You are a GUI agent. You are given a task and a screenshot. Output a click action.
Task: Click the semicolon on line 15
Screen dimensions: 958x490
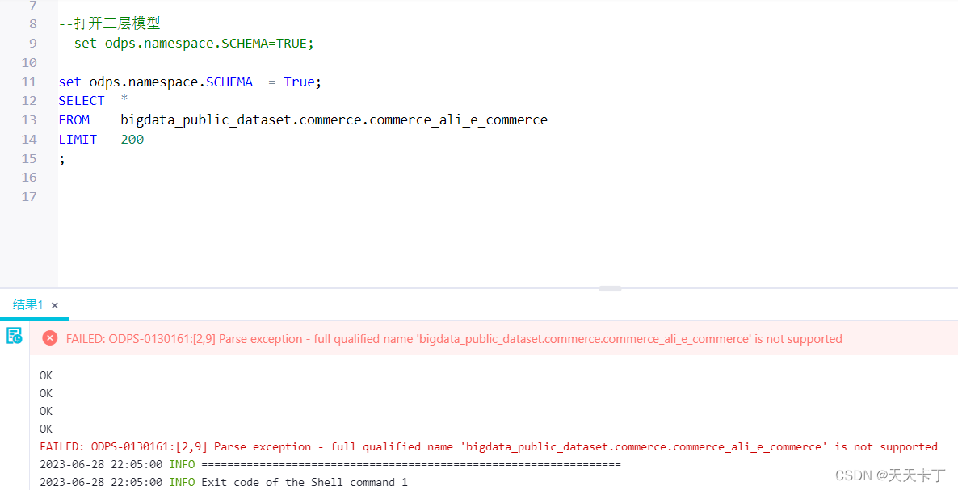[61, 159]
